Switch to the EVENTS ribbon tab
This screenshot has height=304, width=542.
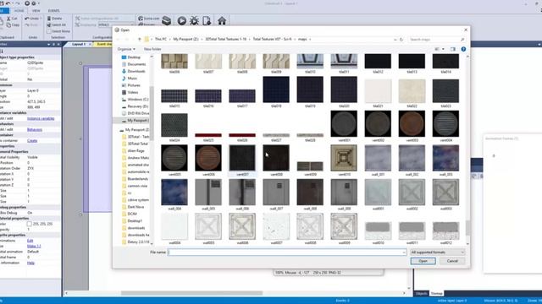(x=54, y=11)
